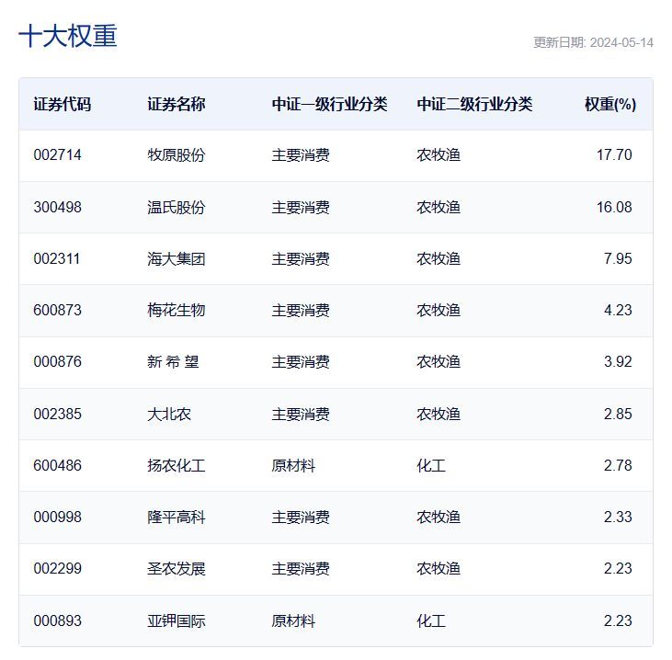Click 主要消费 in the 牧原股份 row

coord(301,154)
